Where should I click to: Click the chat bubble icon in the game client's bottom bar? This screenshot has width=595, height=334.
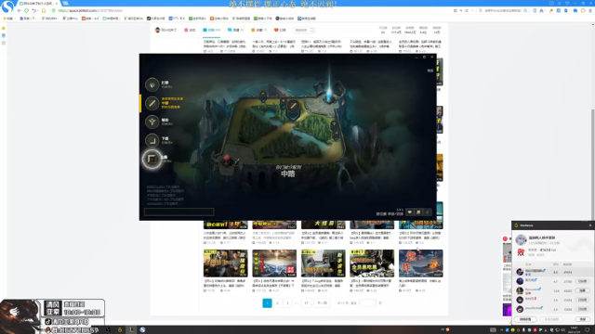pyautogui.click(x=418, y=212)
